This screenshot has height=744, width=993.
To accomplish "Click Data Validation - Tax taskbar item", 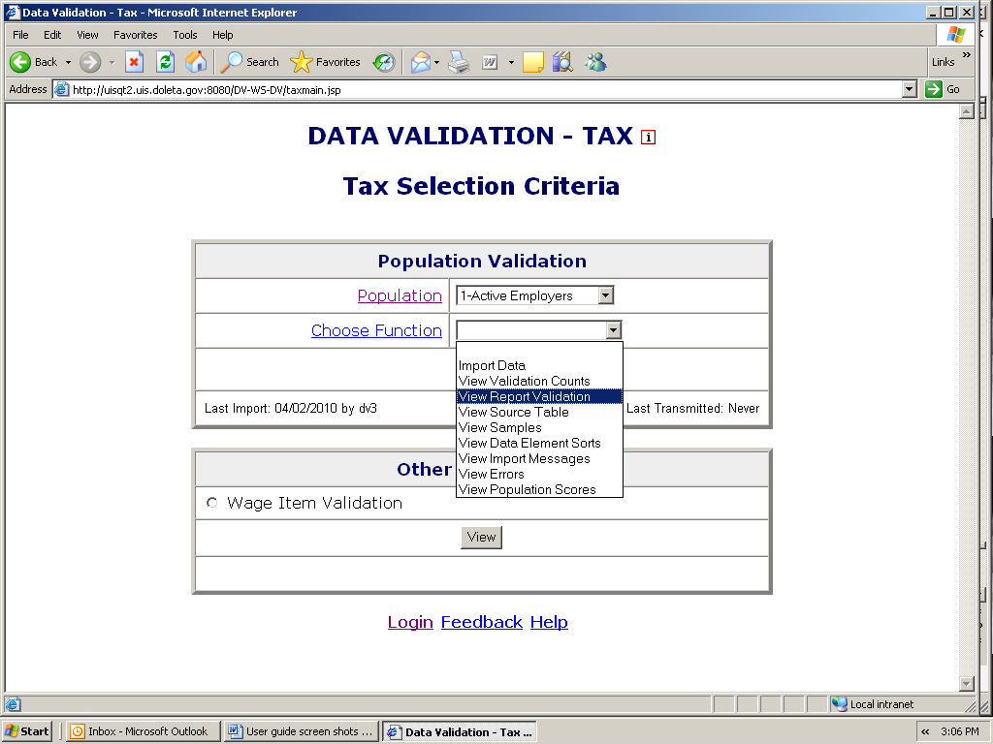I will [x=459, y=731].
